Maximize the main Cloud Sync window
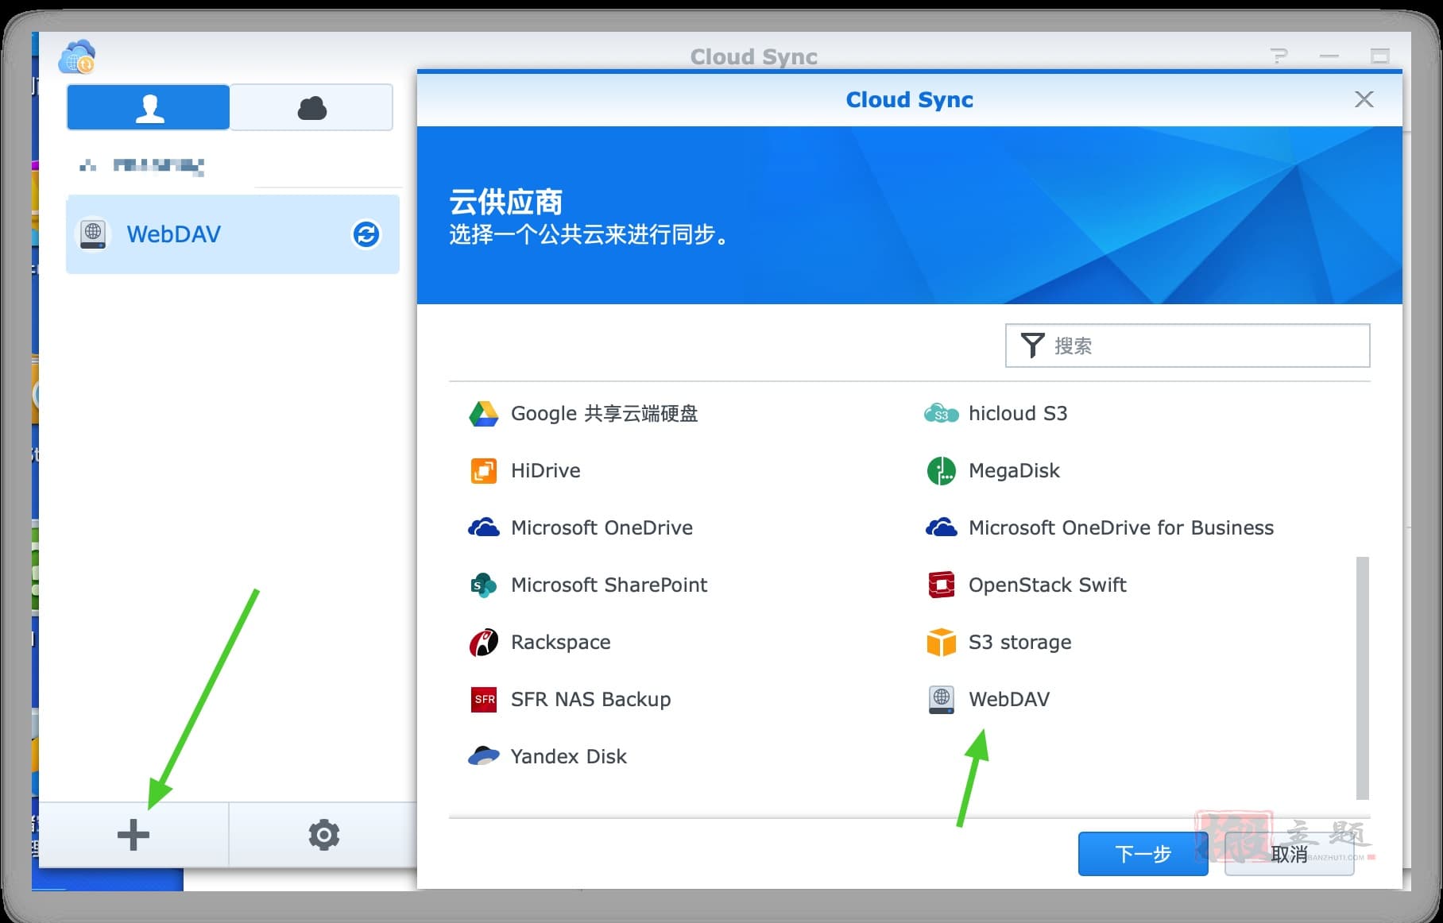The height and width of the screenshot is (923, 1443). (1380, 56)
